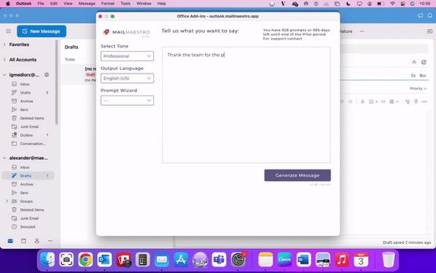Open Calculator from the Dock
The image size is (436, 273).
(143, 260)
